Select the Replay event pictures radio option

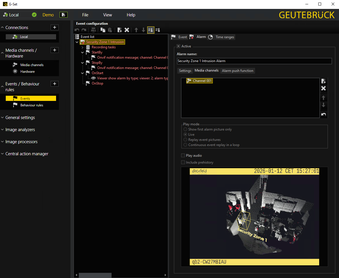(x=185, y=140)
